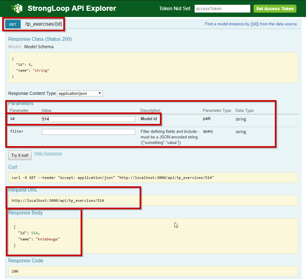Click the accessToken input field
Viewport: 306px width, 279px height.
click(x=222, y=9)
